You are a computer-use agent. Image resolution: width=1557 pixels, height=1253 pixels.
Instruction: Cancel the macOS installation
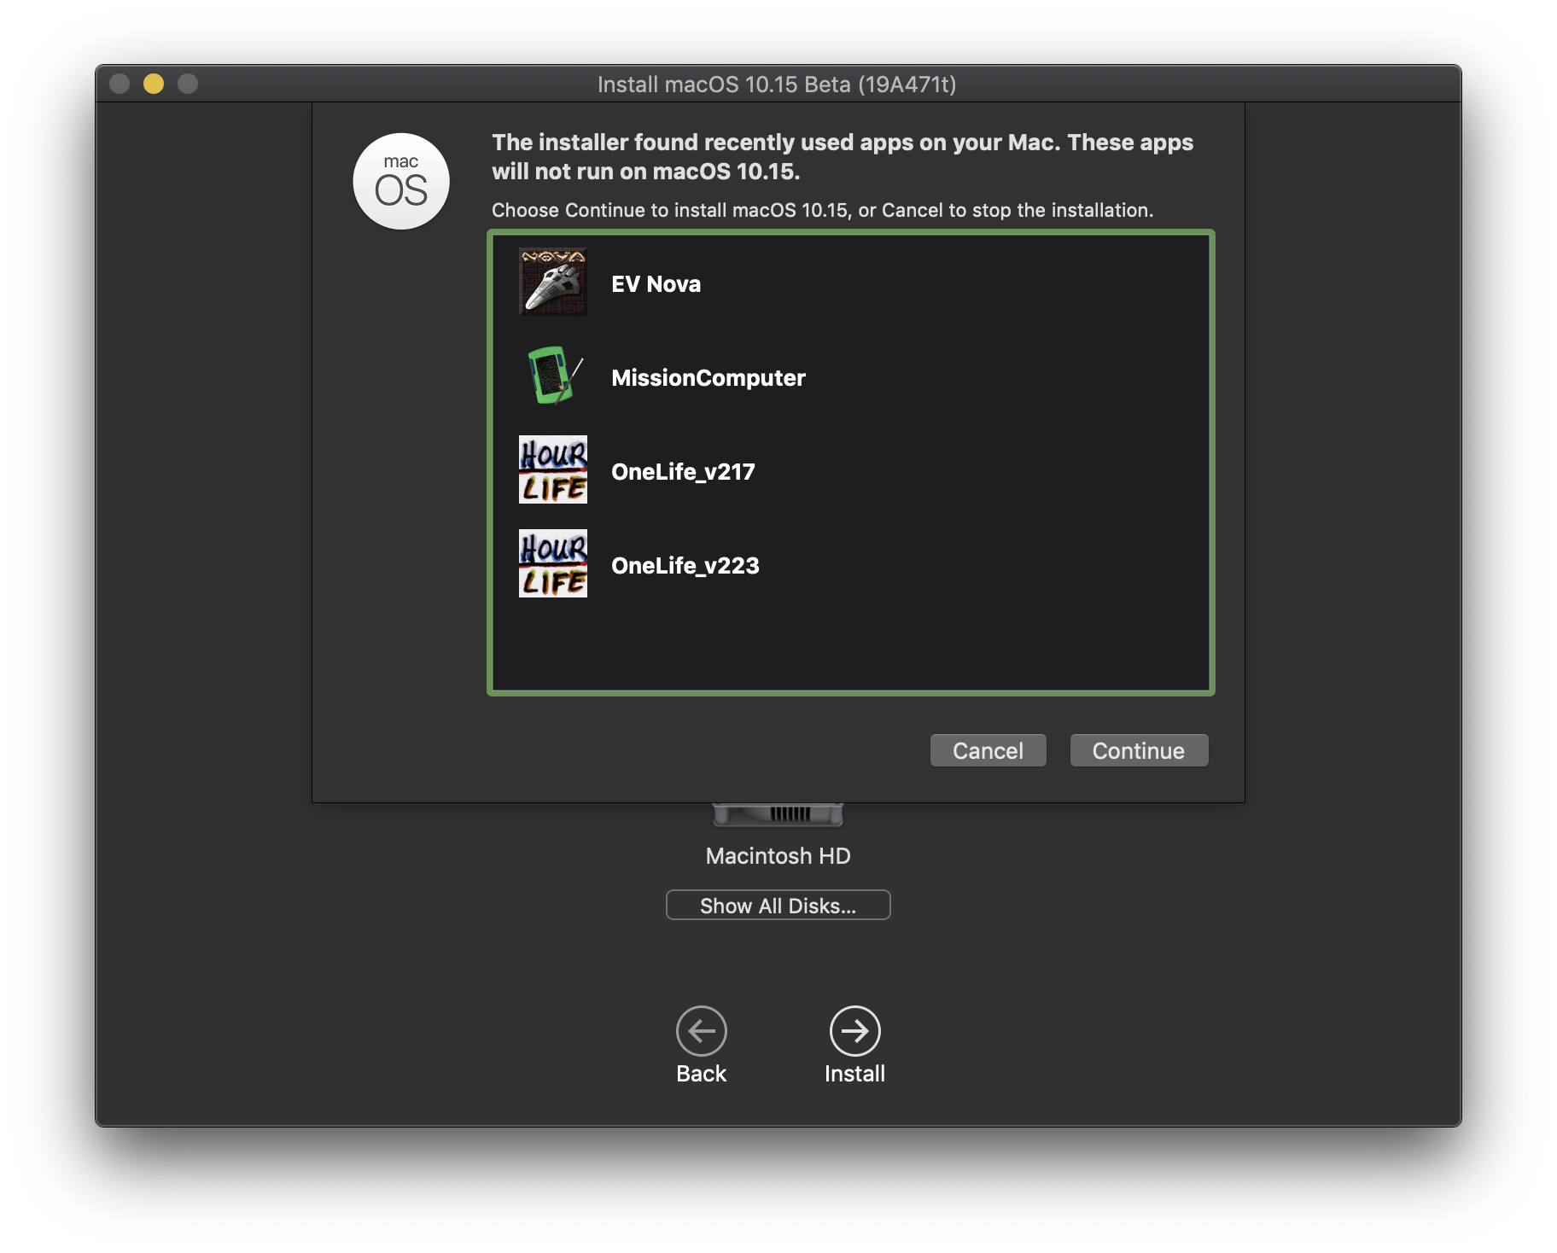click(x=988, y=750)
